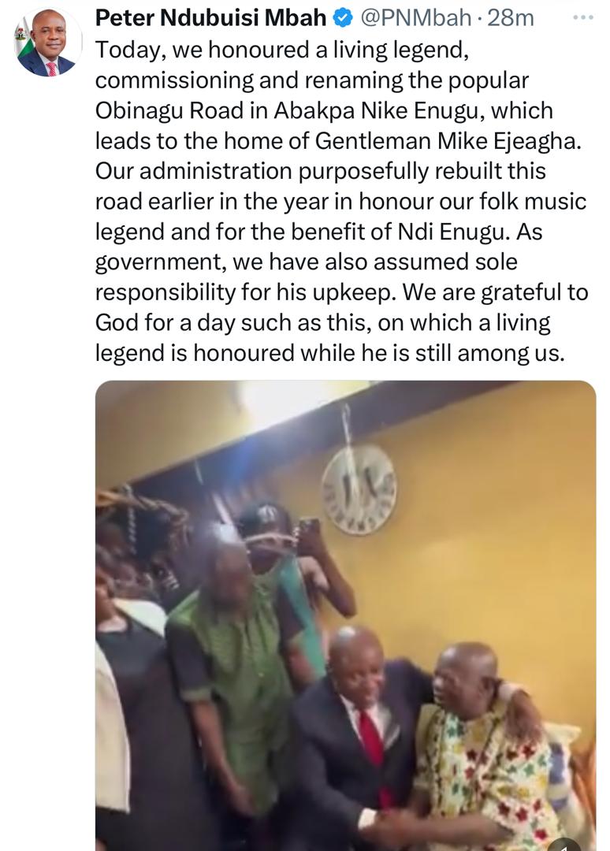
Task: Open the tweet's more options menu
Action: [x=582, y=17]
